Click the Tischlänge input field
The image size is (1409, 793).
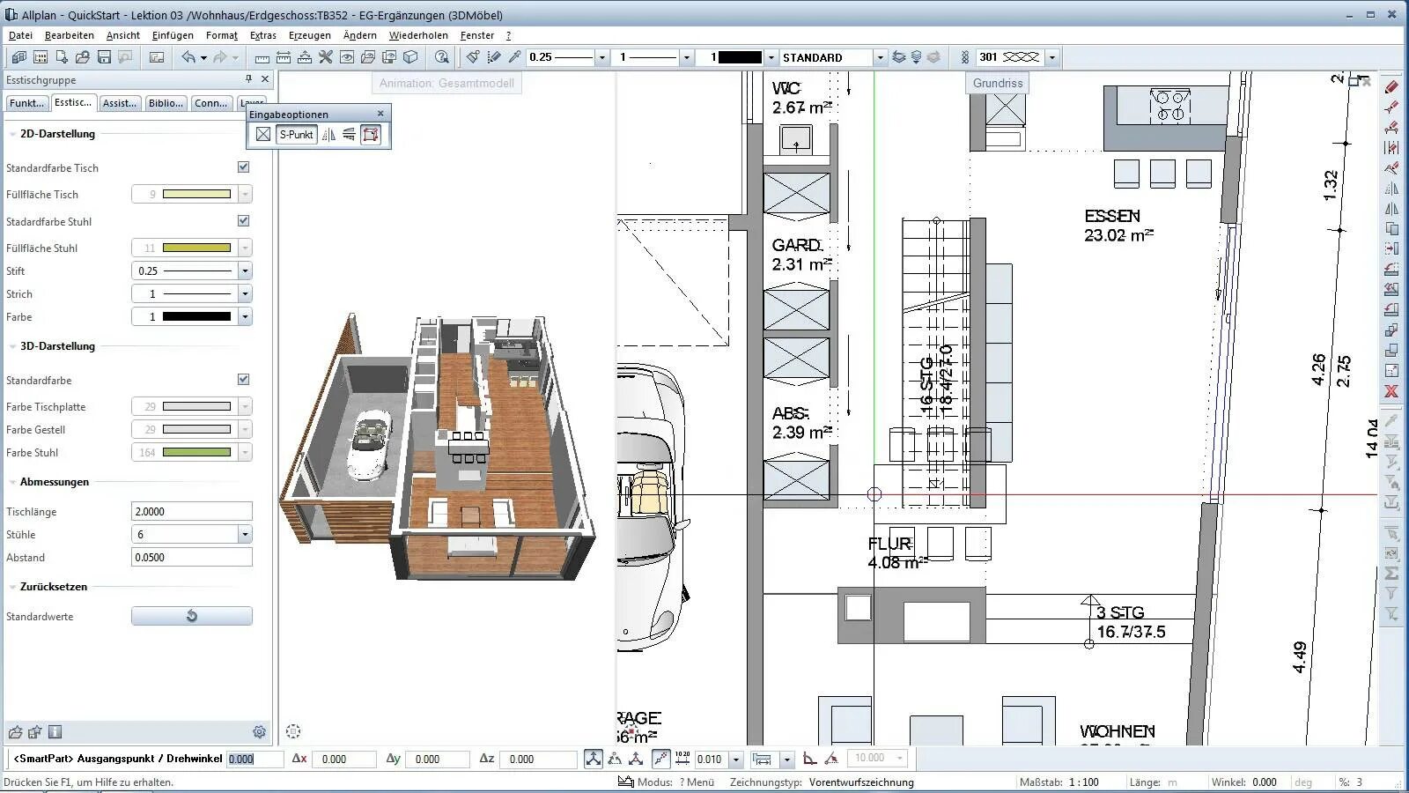click(x=191, y=510)
